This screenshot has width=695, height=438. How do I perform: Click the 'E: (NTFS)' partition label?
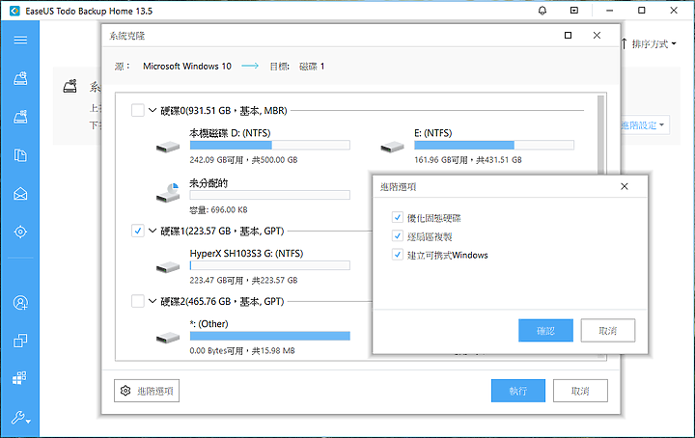click(433, 133)
